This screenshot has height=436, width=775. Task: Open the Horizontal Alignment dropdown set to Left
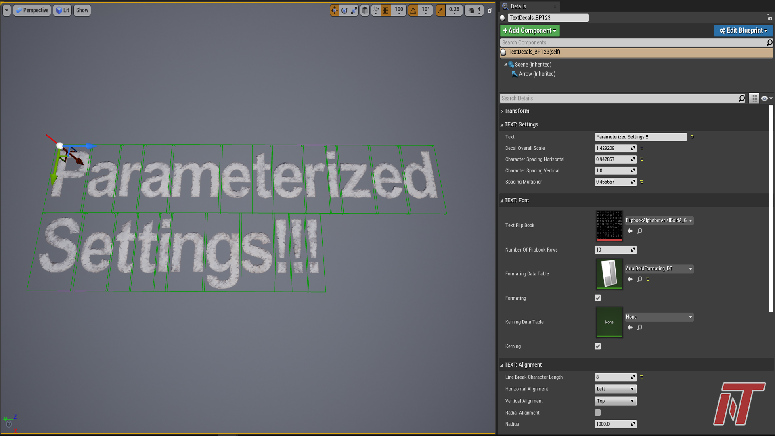[615, 389]
